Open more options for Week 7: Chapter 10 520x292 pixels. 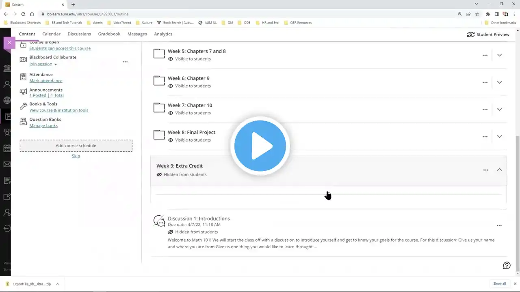485,109
